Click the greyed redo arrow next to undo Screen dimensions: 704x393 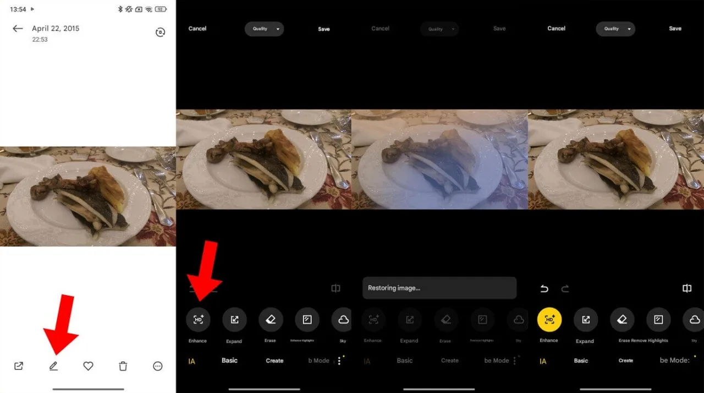tap(565, 288)
